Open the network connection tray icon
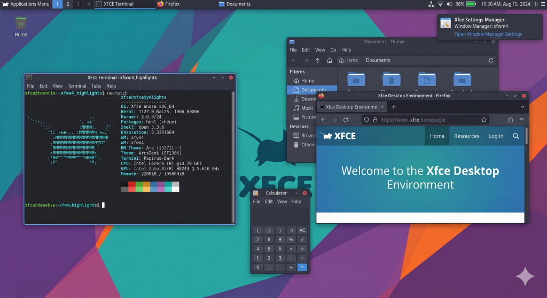The image size is (547, 298). coord(431,4)
